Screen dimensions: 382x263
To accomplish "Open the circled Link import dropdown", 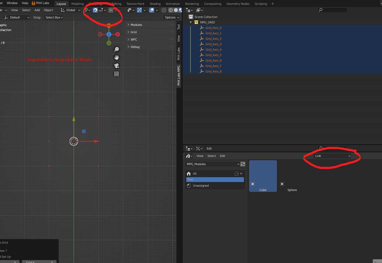I will [x=332, y=156].
